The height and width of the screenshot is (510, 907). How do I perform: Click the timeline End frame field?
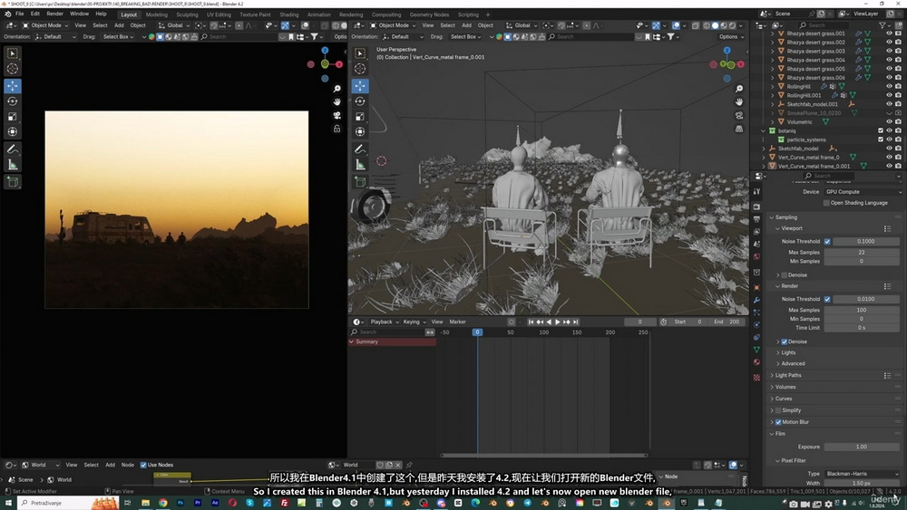727,322
